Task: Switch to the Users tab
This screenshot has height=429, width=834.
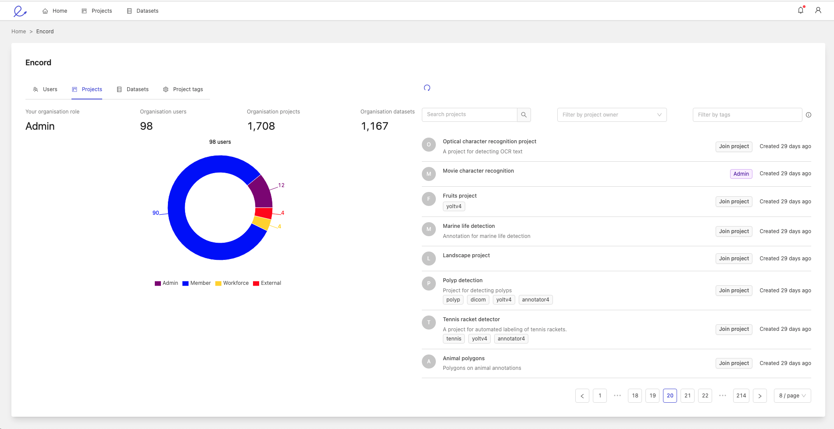Action: (45, 89)
